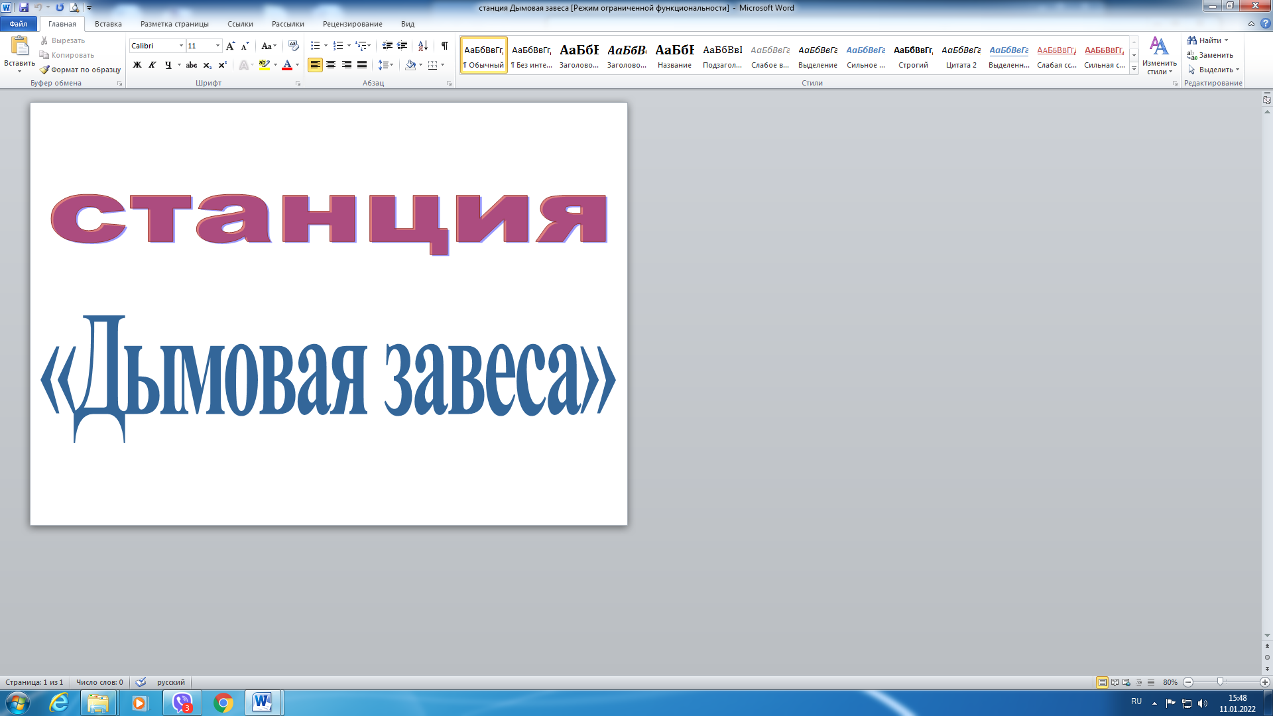Open Line Spacing dropdown
The height and width of the screenshot is (716, 1273).
[386, 65]
